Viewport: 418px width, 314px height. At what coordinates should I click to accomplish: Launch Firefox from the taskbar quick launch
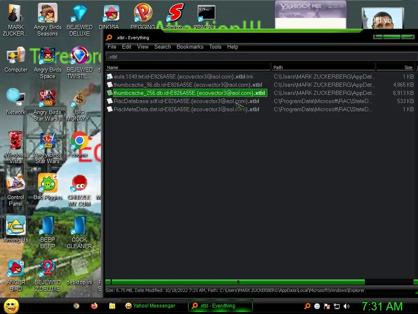pos(94,306)
